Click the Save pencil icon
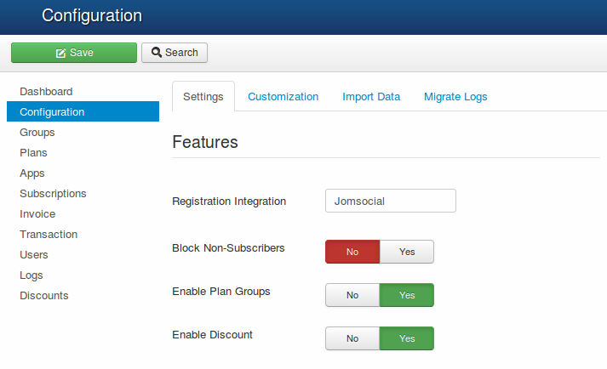This screenshot has width=607, height=369. pyautogui.click(x=60, y=53)
